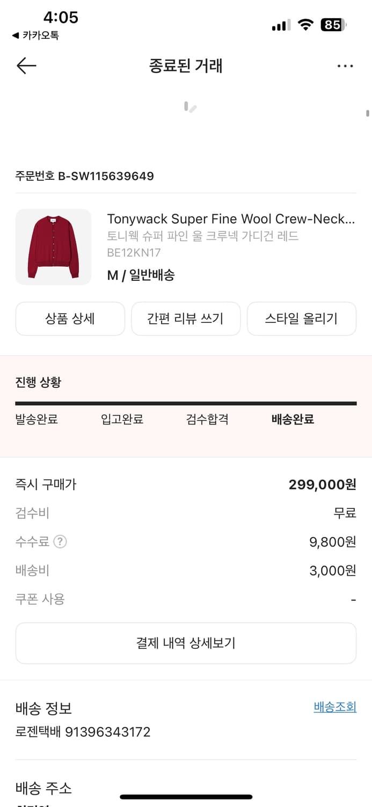
Task: Open the three-dot overflow menu
Action: tap(345, 66)
